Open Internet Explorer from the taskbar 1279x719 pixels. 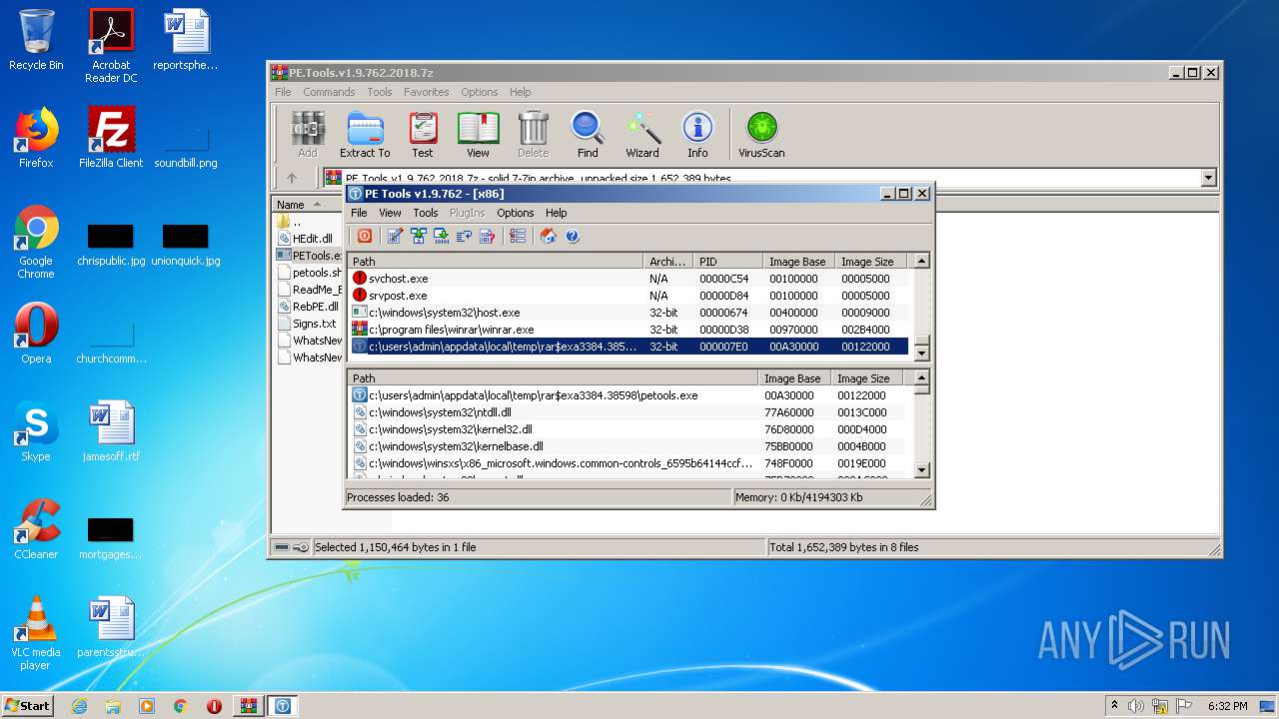pos(79,706)
